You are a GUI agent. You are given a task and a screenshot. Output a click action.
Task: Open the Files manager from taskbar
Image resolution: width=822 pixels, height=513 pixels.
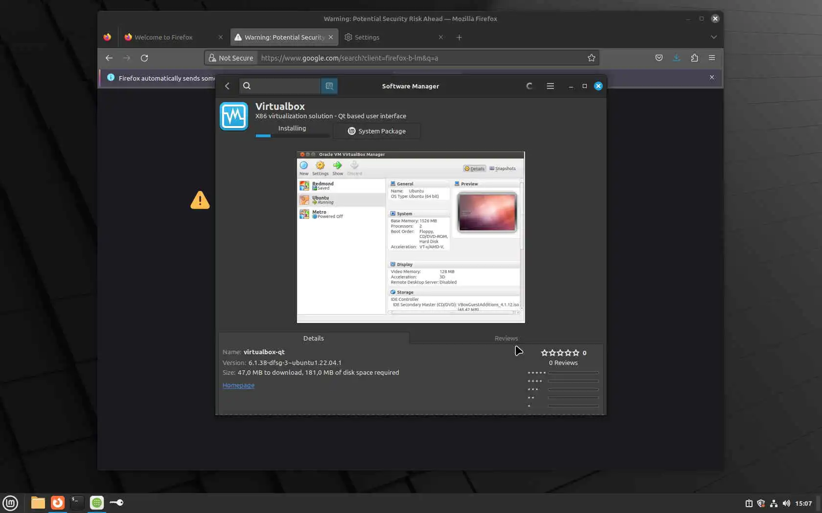(x=38, y=503)
